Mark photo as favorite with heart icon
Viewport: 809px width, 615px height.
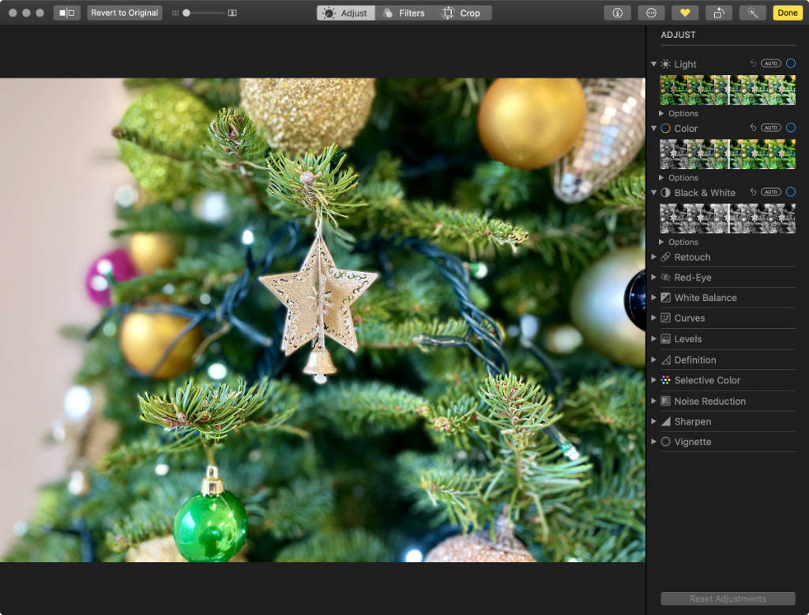click(x=685, y=13)
